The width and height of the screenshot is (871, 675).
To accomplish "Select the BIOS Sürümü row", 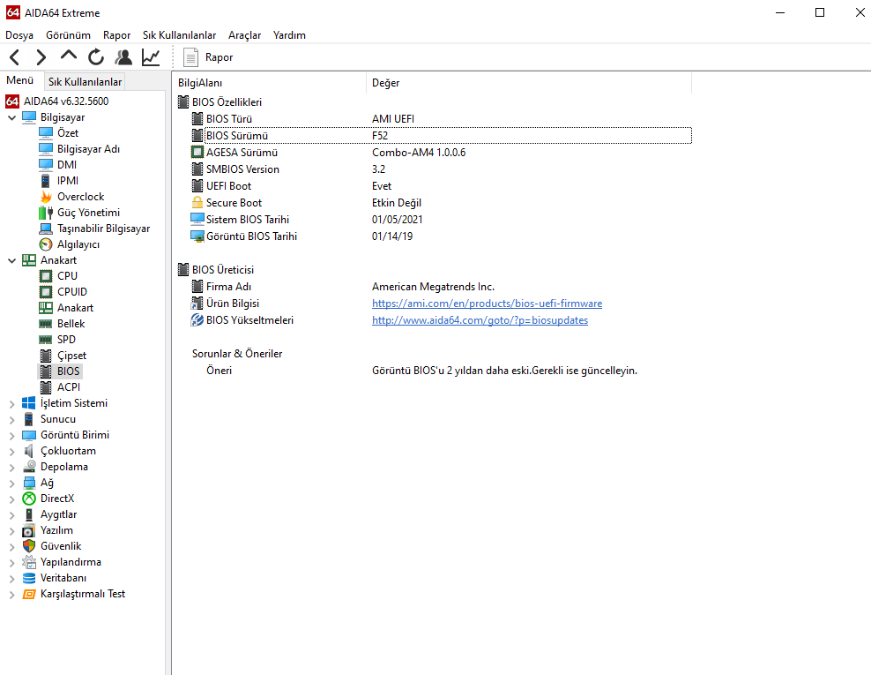I will 441,136.
